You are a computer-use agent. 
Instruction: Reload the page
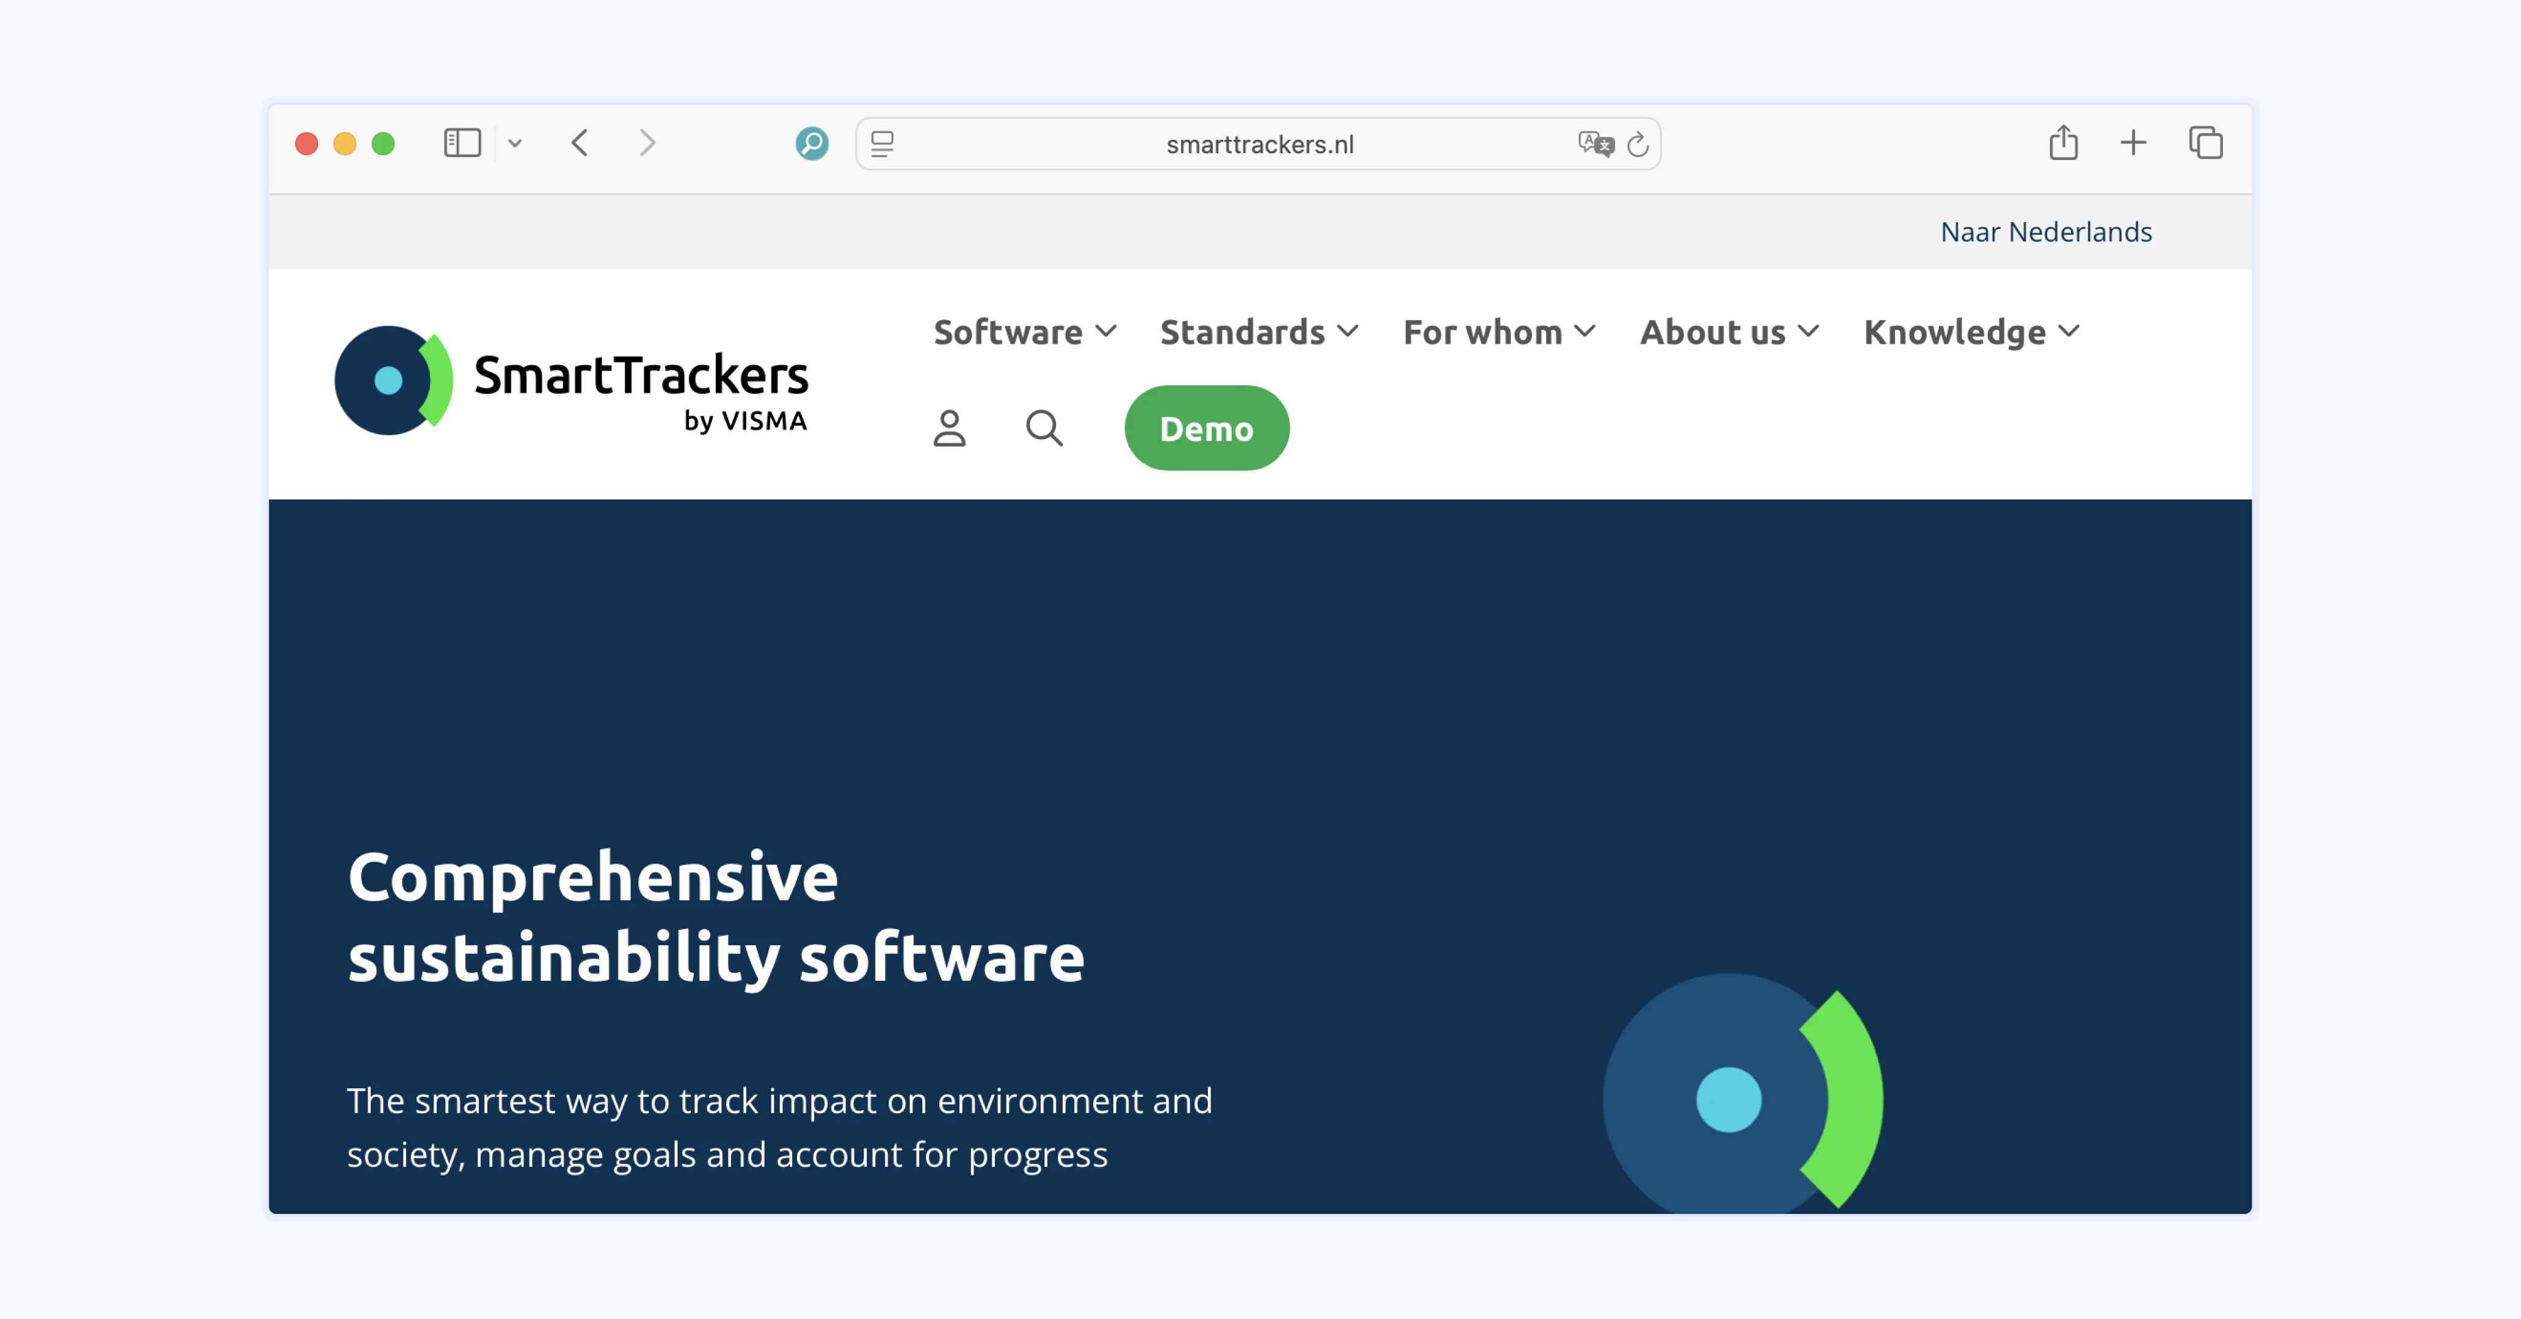coord(1637,145)
